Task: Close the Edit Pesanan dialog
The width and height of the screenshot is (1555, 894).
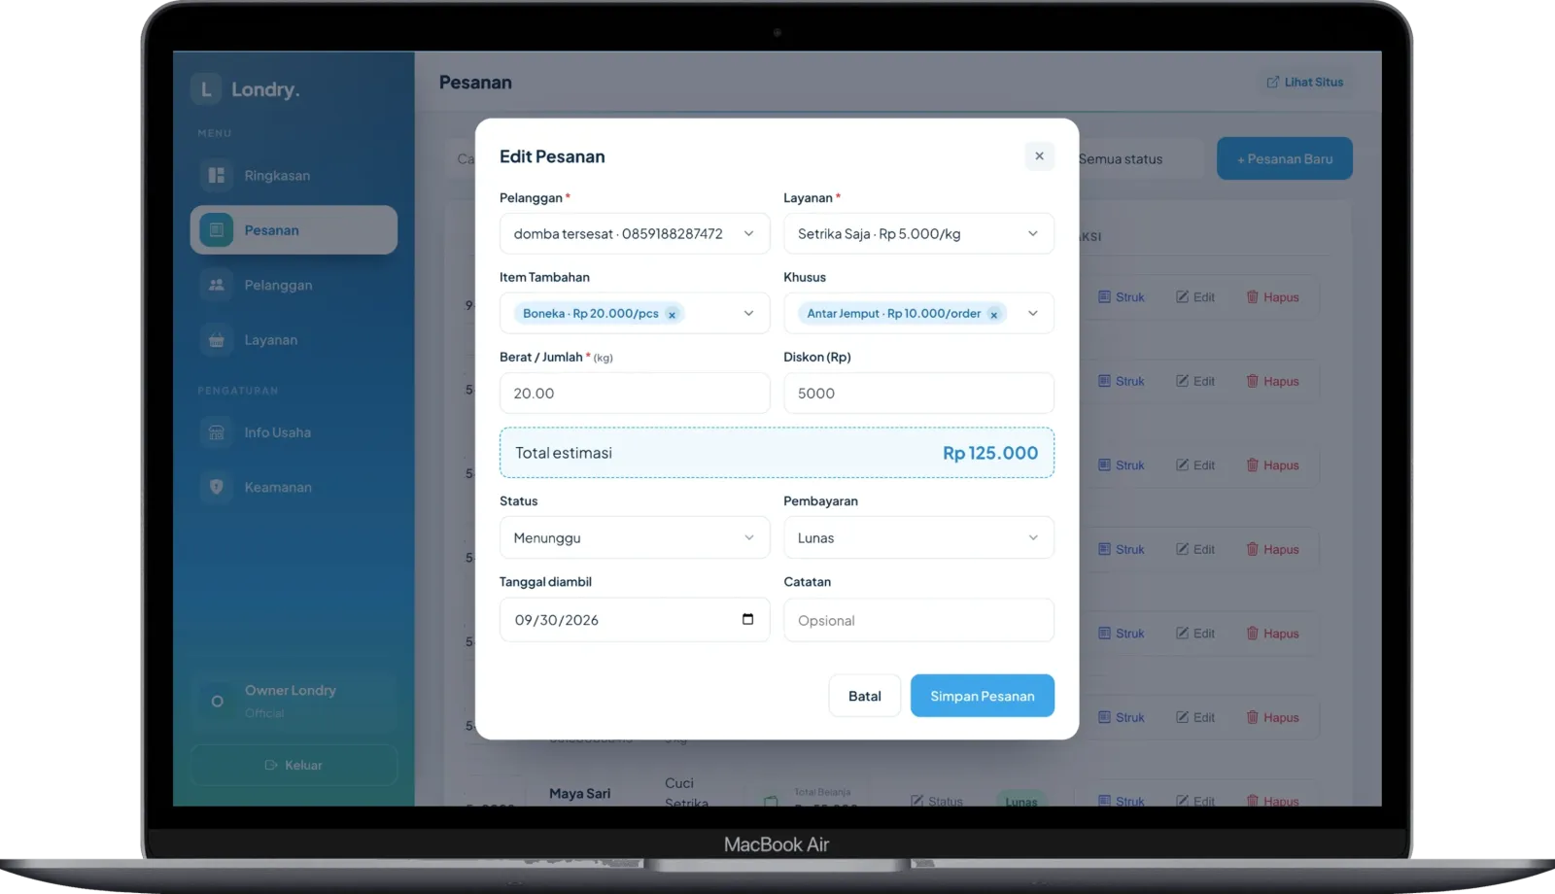Action: (x=1039, y=155)
